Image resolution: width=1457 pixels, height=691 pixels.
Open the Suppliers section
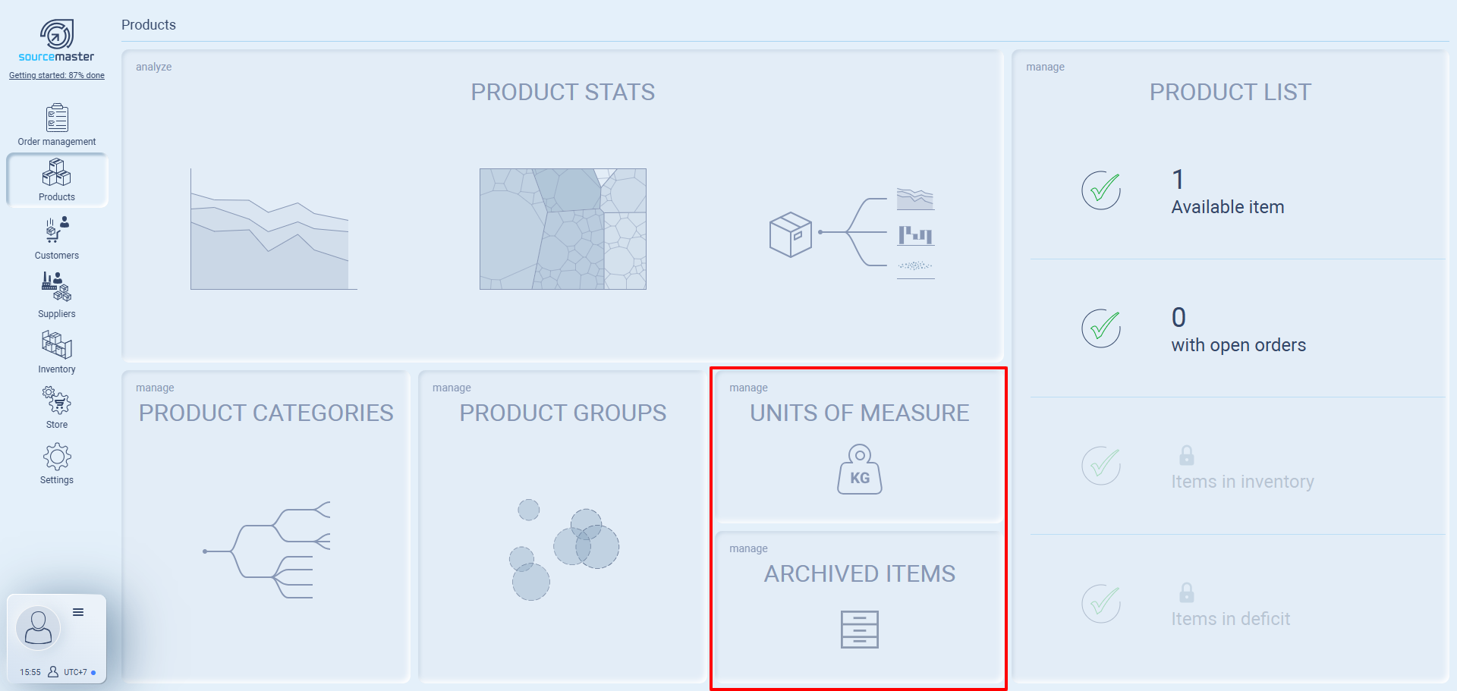(x=57, y=295)
